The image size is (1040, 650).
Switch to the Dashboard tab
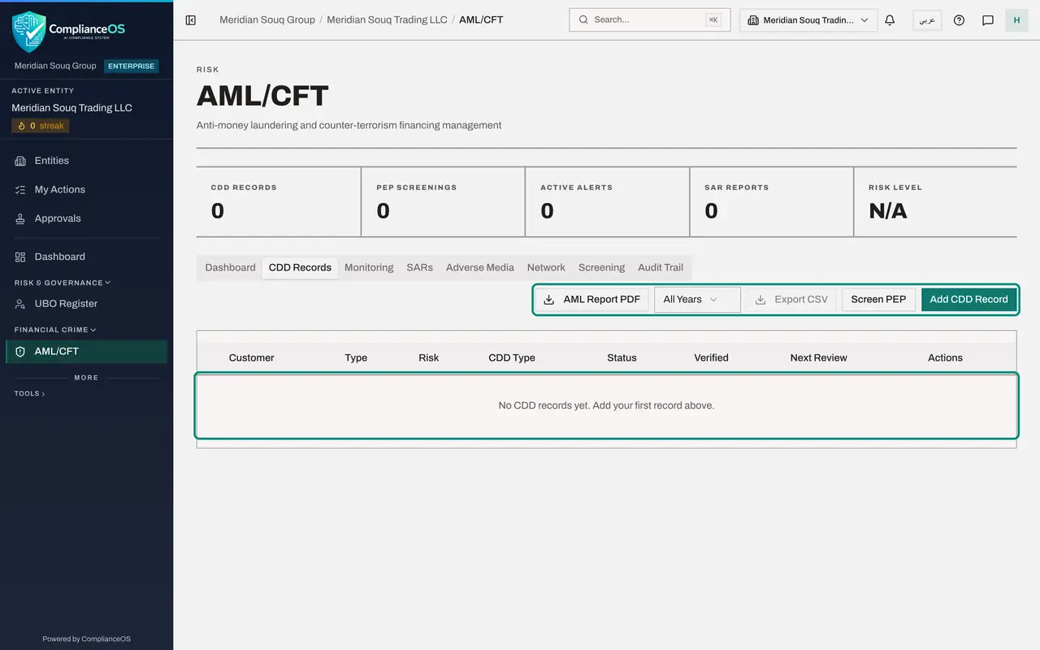[x=230, y=267]
